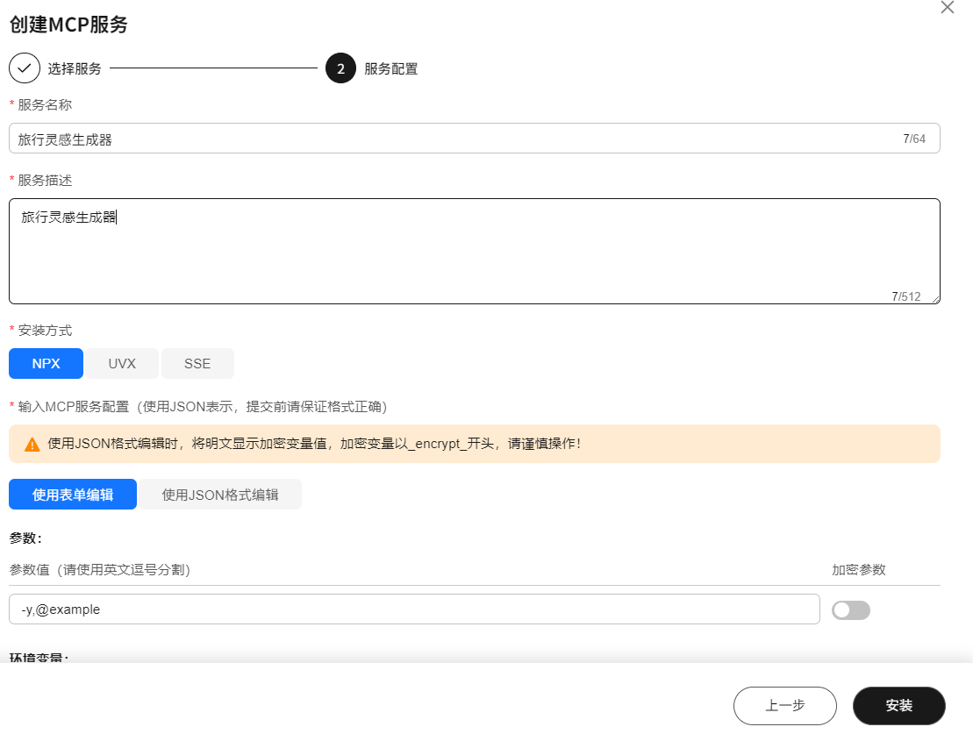This screenshot has width=973, height=734.
Task: Click the 服务描述 text area
Action: click(x=474, y=252)
